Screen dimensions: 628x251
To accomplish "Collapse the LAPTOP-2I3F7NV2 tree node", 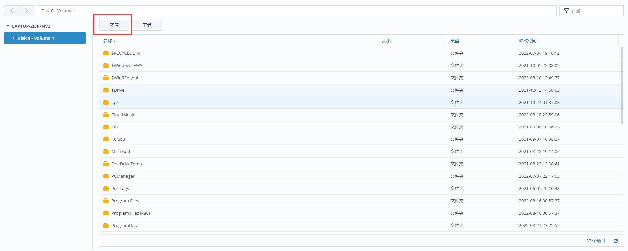I will tap(8, 26).
